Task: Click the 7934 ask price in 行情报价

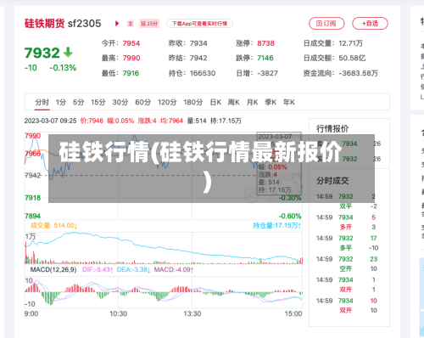Action: pyautogui.click(x=349, y=144)
